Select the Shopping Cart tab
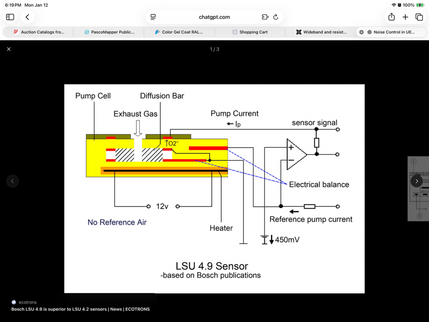 [250, 32]
